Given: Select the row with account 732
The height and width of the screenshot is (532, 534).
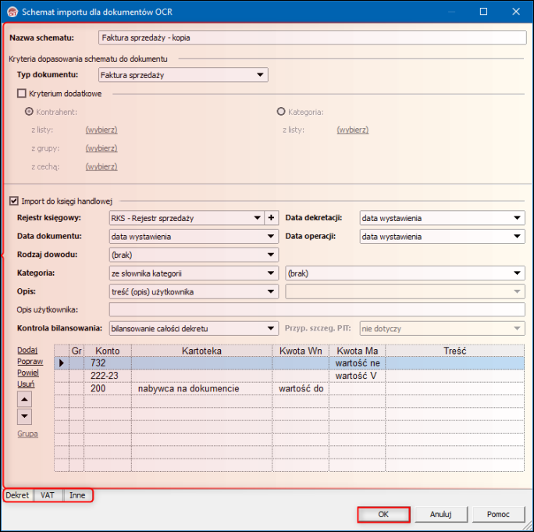Looking at the screenshot, I should [289, 363].
